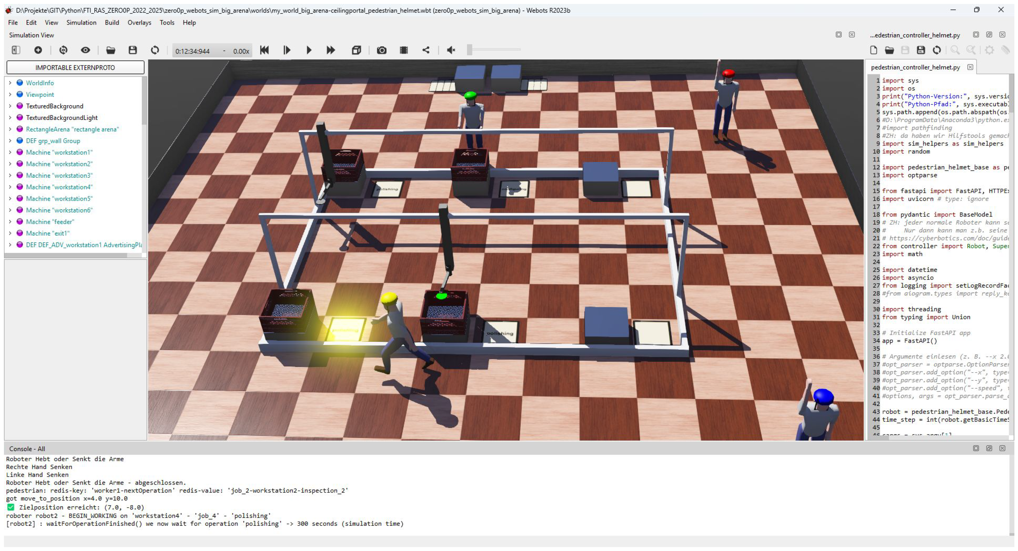Add a new node with plus icon
This screenshot has height=551, width=1018.
coord(38,50)
